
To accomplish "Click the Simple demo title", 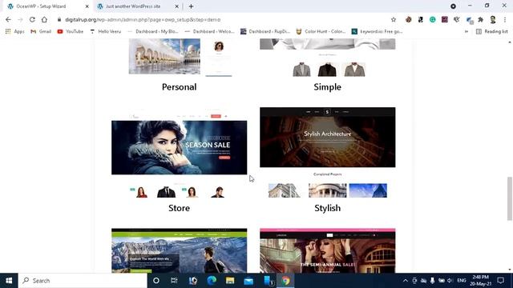I will point(328,87).
